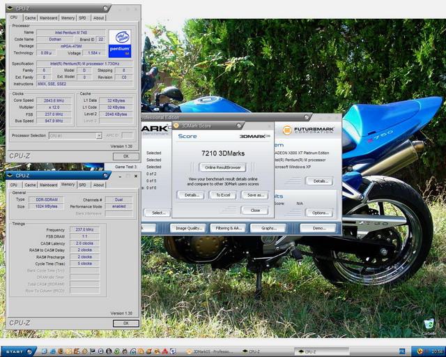
Task: Switch to Cache tab in CPU-Z processor window
Action: [30, 18]
